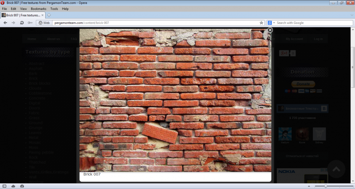Open the View menu
The image size is (355, 189).
point(24,8)
